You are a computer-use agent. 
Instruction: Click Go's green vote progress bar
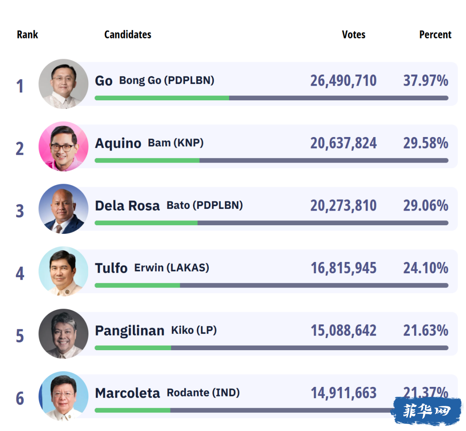[x=162, y=98]
